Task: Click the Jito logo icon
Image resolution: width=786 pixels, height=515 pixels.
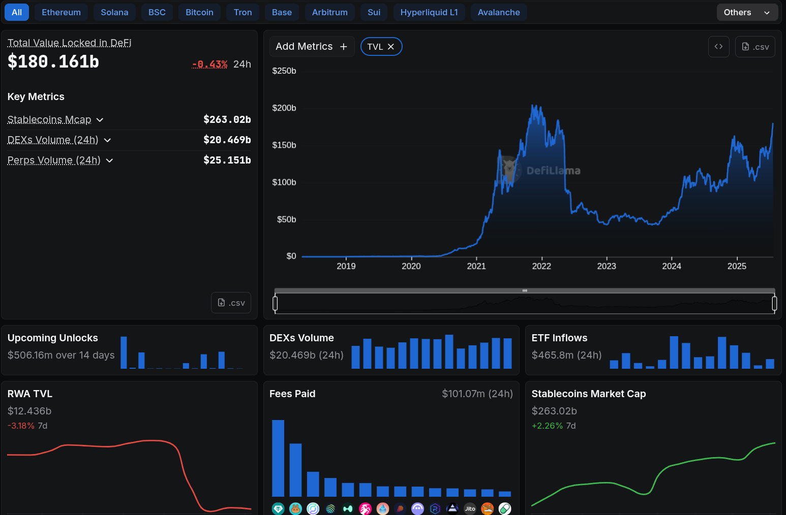Action: coord(470,508)
